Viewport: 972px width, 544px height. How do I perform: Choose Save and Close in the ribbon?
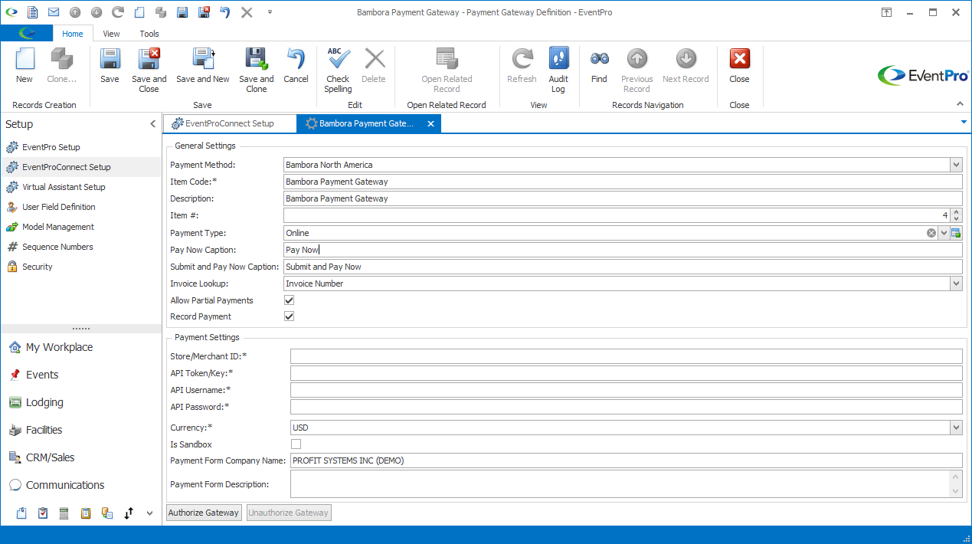(x=149, y=70)
